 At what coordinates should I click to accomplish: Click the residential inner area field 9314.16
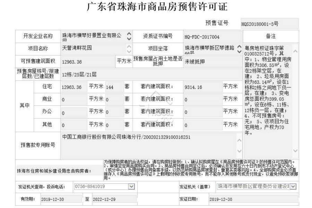coord(203,87)
